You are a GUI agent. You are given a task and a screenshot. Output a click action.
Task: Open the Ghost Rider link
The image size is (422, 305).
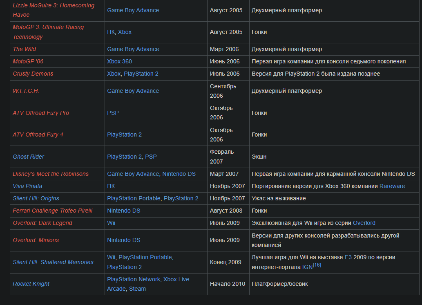pos(28,157)
